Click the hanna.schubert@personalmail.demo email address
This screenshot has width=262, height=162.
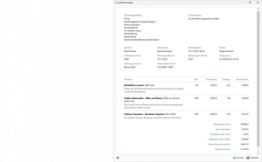point(141,40)
